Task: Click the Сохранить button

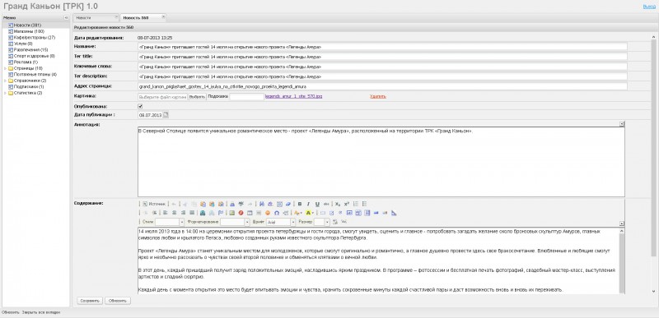Action: tap(90, 301)
